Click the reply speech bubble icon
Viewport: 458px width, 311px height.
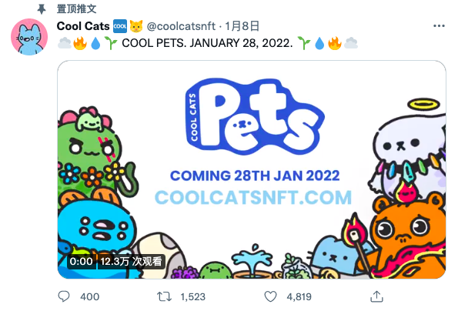64,296
